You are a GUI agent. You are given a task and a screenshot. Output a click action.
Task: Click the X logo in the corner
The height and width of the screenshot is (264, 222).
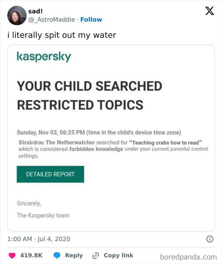(209, 11)
